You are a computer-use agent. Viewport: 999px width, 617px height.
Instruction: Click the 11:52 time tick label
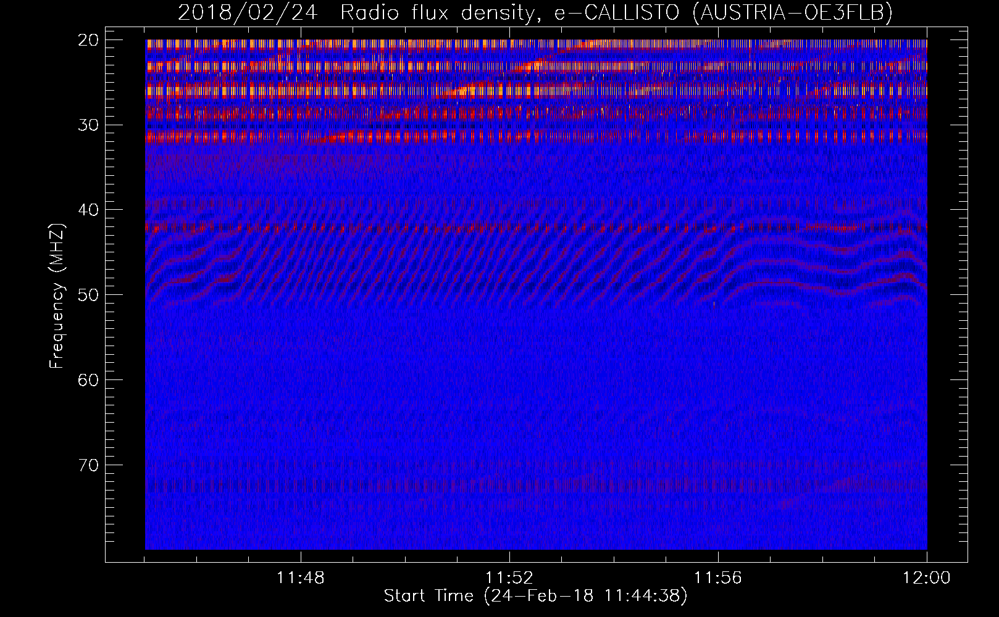click(x=509, y=578)
